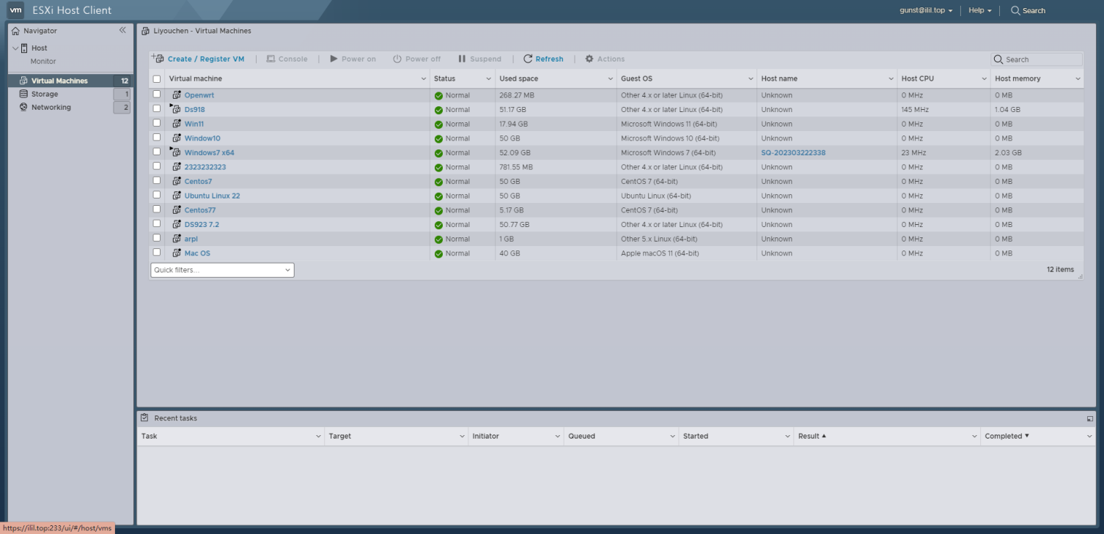Check the Win11 row checkbox
Image resolution: width=1104 pixels, height=534 pixels.
[x=157, y=123]
